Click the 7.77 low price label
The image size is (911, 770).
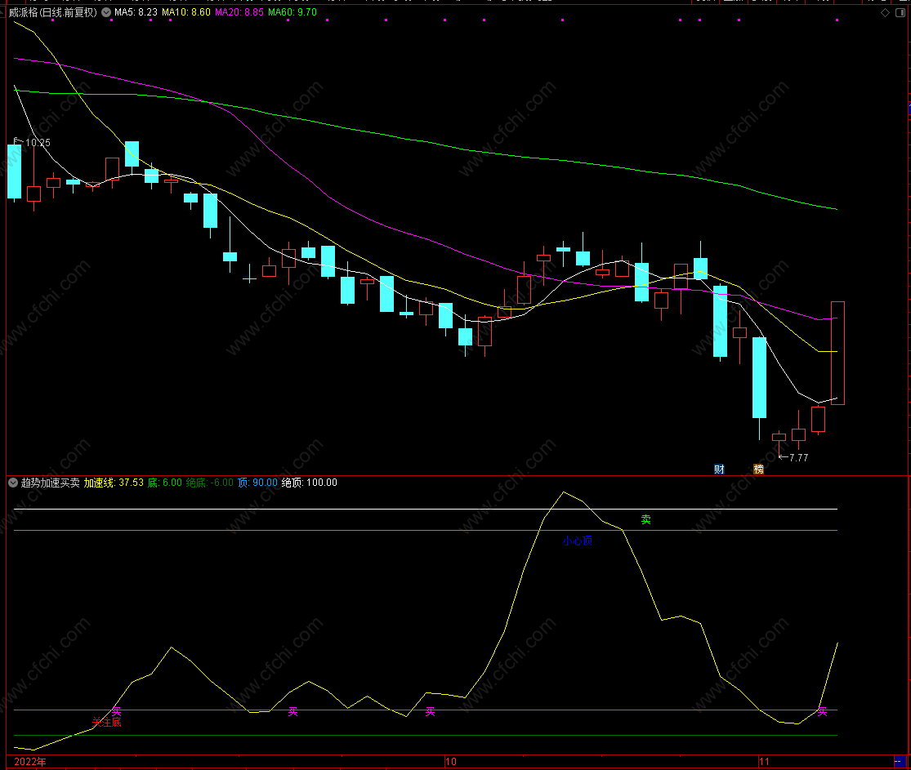point(798,457)
